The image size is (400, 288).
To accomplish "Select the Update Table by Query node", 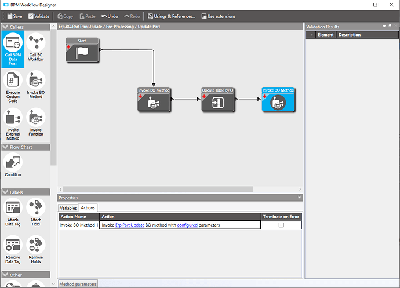I will [217, 100].
